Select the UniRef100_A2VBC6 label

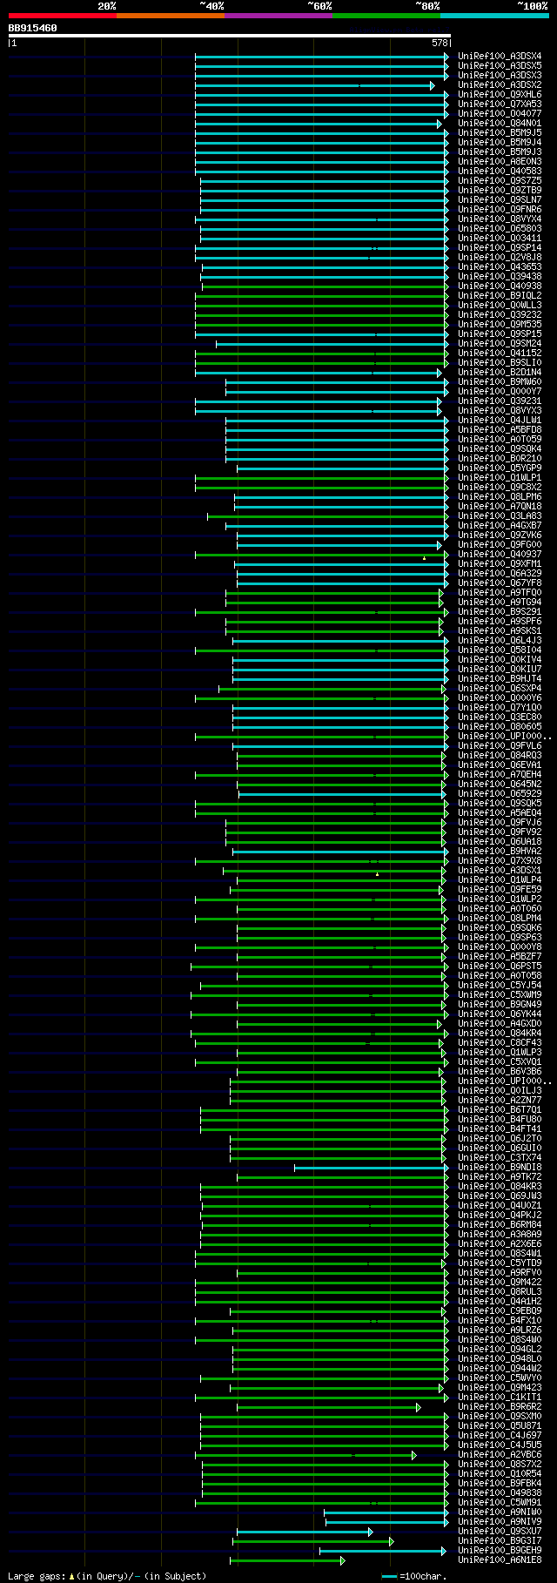tap(500, 1455)
